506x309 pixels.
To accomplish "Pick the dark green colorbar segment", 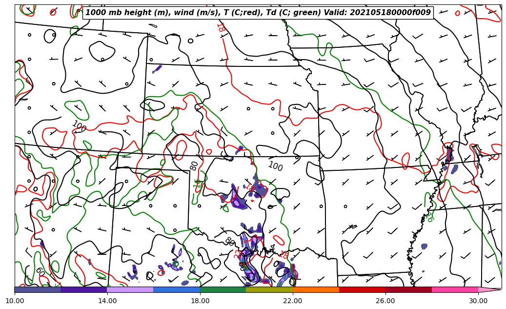I will pos(223,289).
